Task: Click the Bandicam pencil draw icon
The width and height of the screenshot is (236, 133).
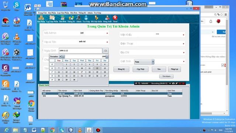Action: pos(177,83)
